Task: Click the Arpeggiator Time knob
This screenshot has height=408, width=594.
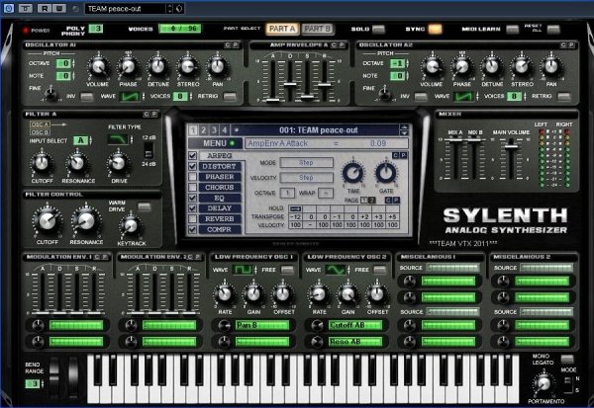Action: click(x=353, y=173)
